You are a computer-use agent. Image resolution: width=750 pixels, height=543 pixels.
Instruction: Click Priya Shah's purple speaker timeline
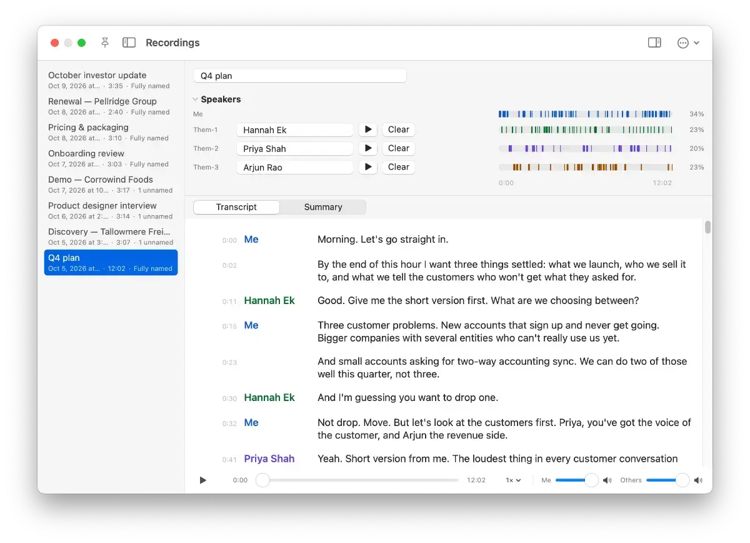pyautogui.click(x=585, y=149)
